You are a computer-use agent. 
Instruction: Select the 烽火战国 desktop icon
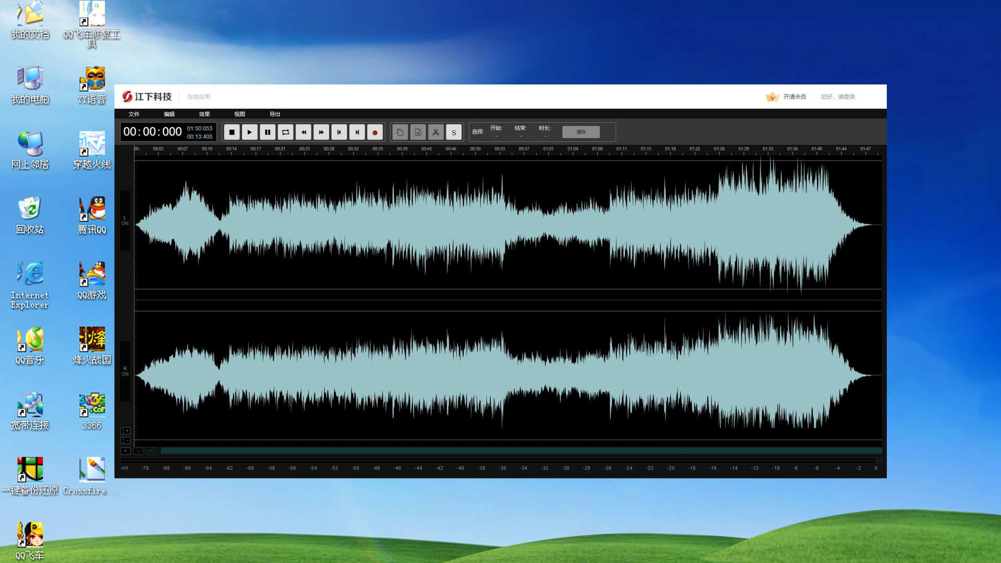[x=92, y=346]
